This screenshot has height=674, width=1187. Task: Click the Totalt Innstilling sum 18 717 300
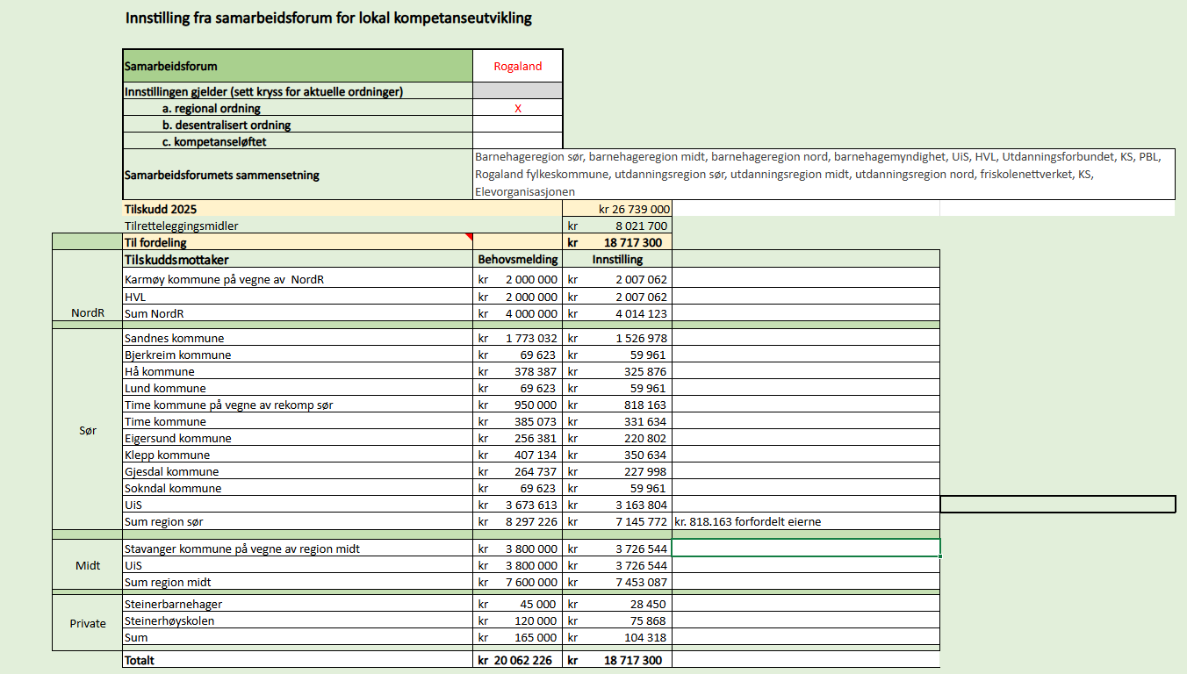click(x=617, y=660)
